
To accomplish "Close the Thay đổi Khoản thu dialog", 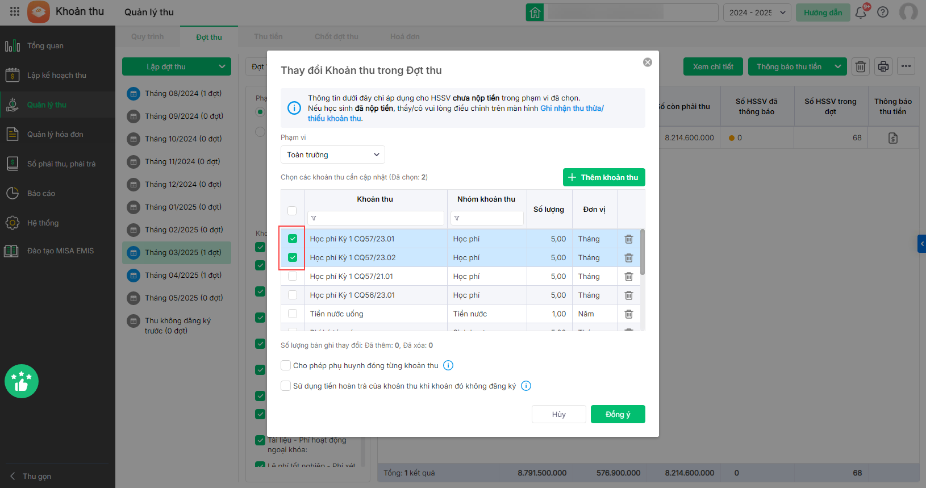I will (x=647, y=62).
